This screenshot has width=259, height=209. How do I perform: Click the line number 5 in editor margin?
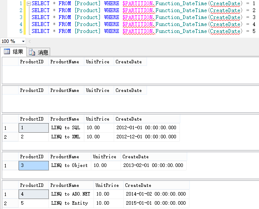[x=21, y=31]
